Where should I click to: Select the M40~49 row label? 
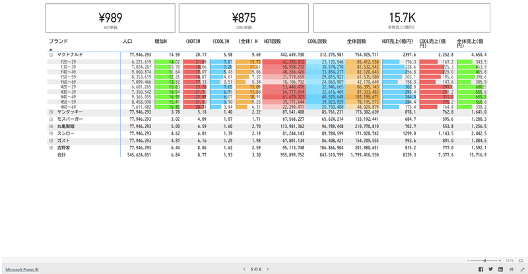tap(69, 97)
